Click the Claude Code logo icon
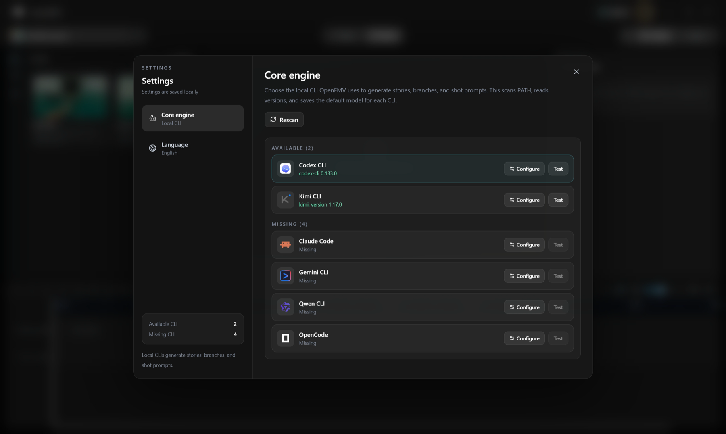The height and width of the screenshot is (434, 726). (285, 244)
